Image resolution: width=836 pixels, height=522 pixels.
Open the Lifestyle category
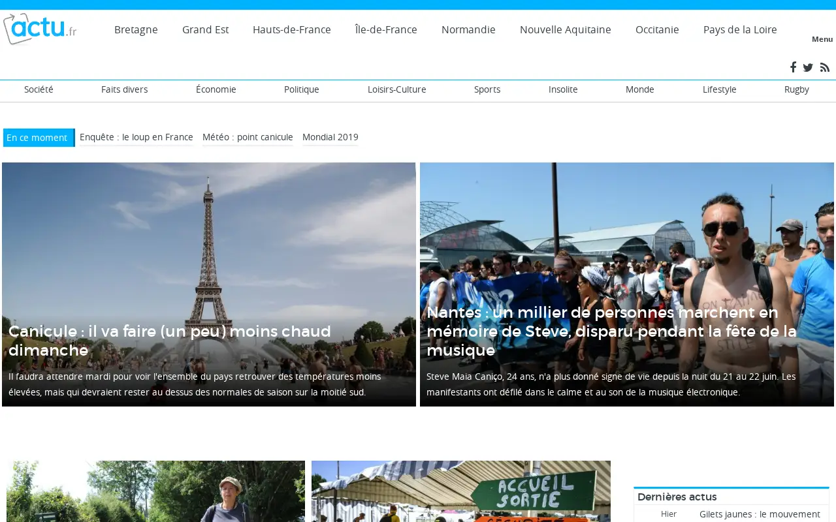(x=720, y=89)
